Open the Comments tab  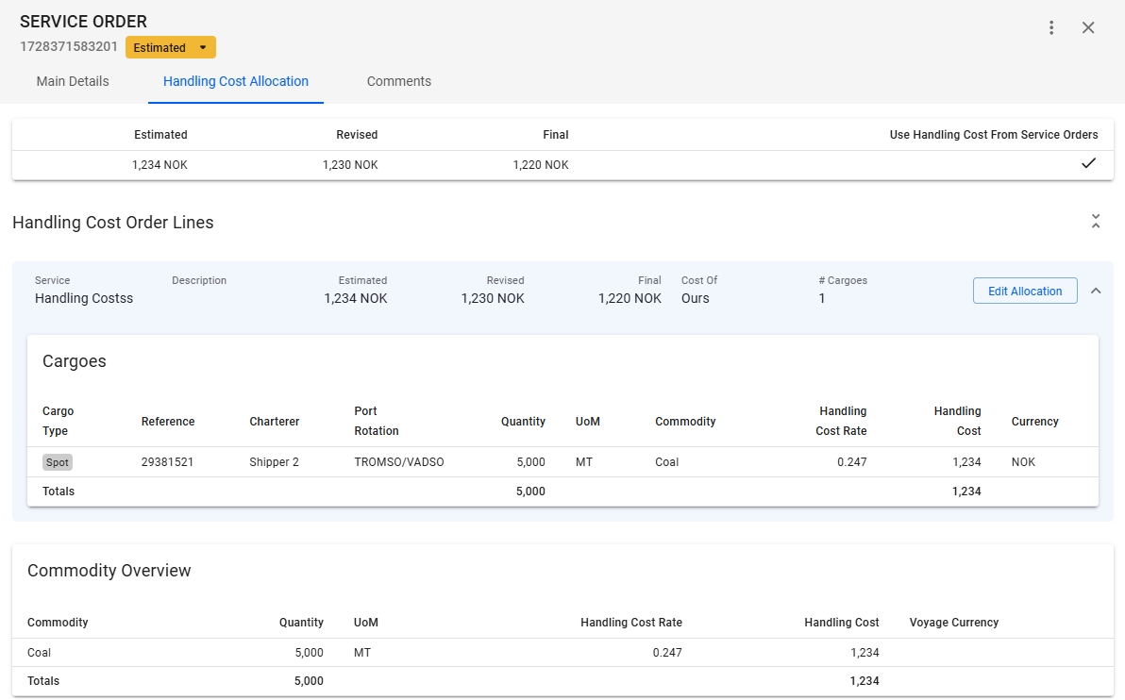pos(399,81)
